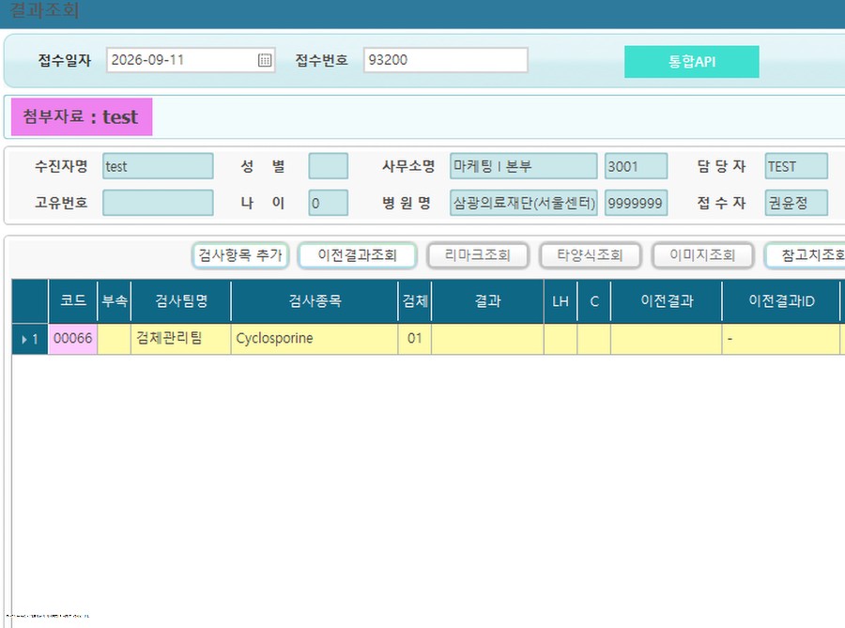Image resolution: width=845 pixels, height=628 pixels.
Task: Click the 첨부자료 : test label
Action: click(82, 116)
